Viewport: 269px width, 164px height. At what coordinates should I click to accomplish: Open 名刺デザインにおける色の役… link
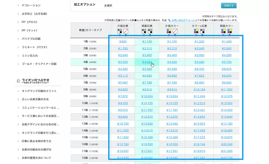pyautogui.click(x=40, y=124)
